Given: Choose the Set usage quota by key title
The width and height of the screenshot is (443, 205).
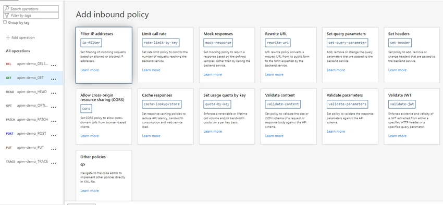Looking at the screenshot, I should pyautogui.click(x=225, y=95).
